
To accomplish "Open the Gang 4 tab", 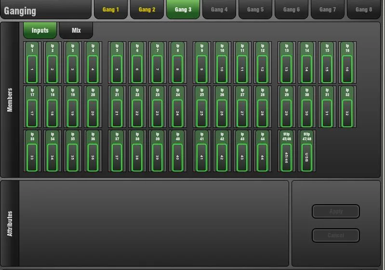I will tap(219, 9).
